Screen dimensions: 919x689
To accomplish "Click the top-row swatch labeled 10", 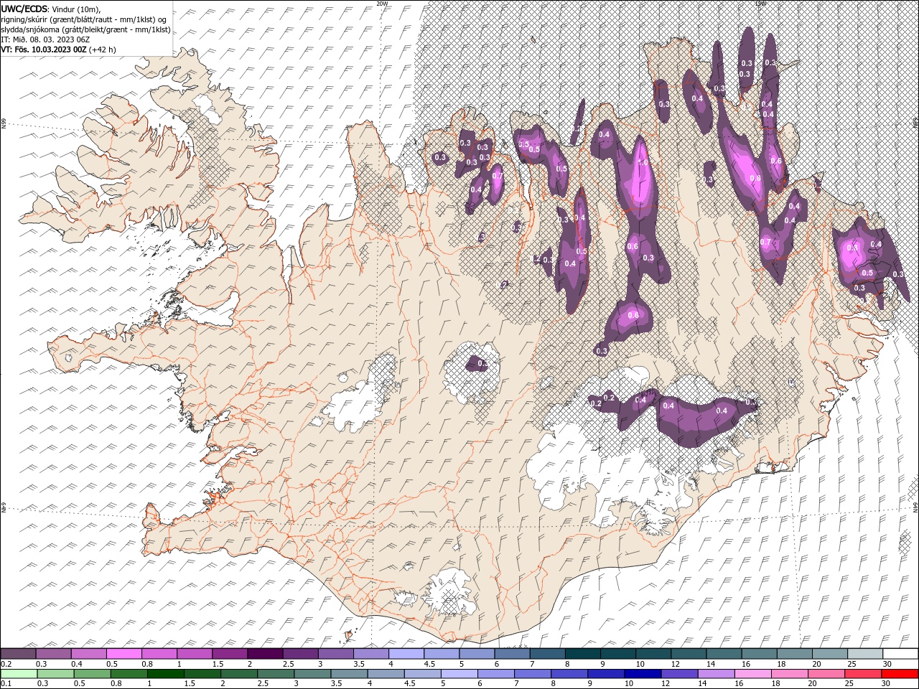I will click(x=653, y=654).
